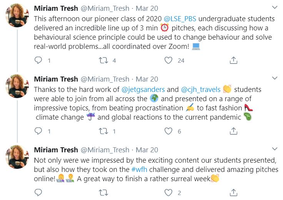
Task: Like the first tweet with 24 likes
Action: pos(168,60)
